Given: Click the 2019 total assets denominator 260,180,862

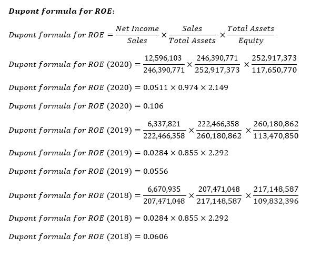Looking at the screenshot, I should click(x=219, y=136).
